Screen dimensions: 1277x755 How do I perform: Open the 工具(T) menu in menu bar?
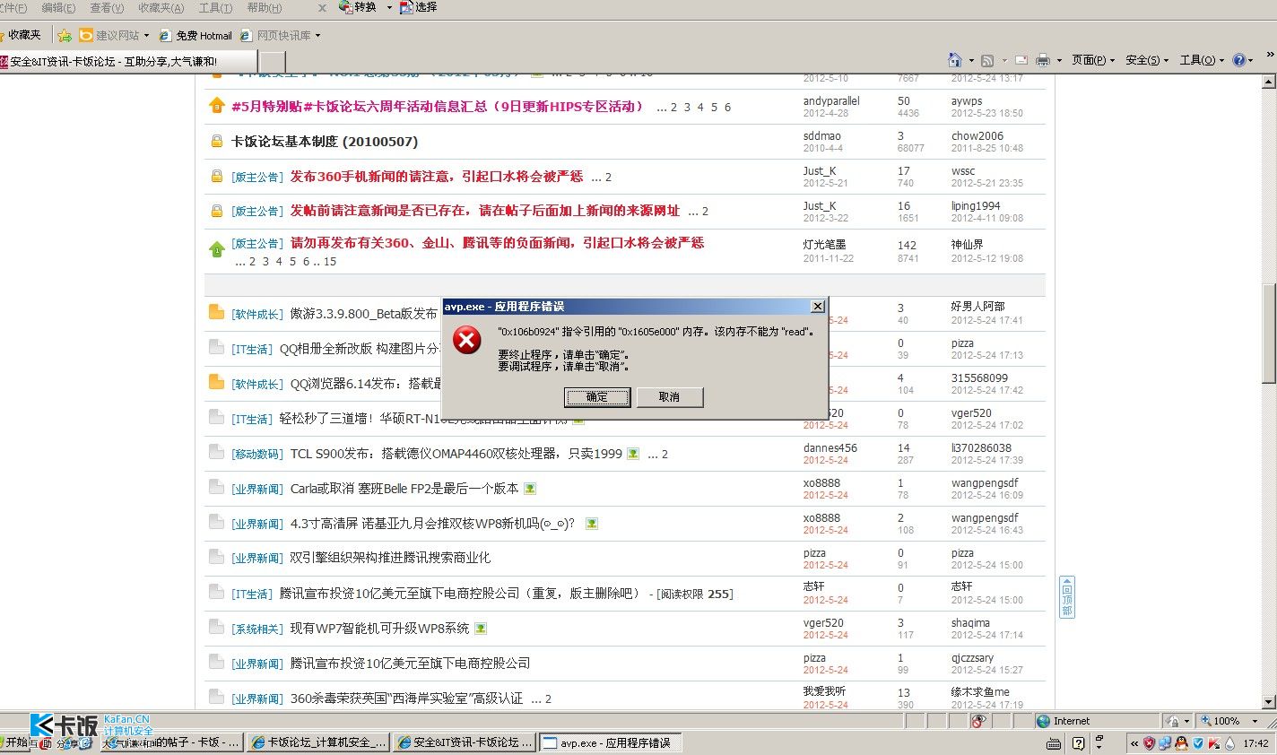215,8
